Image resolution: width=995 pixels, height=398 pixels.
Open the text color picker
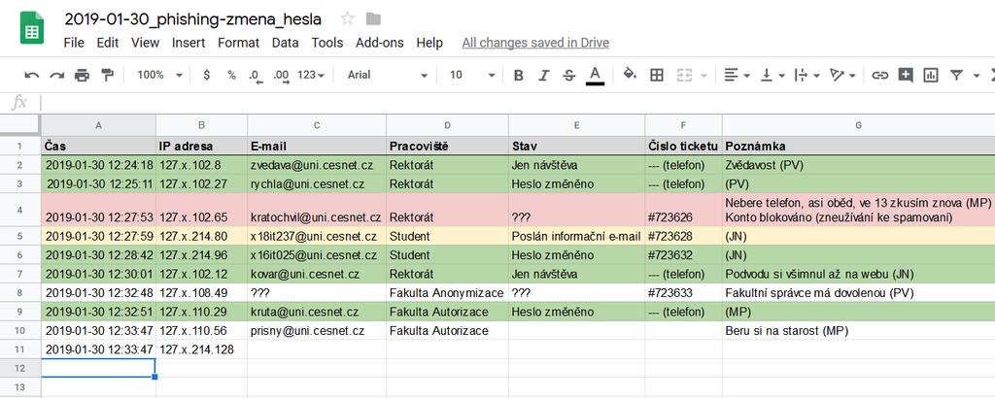click(x=595, y=75)
